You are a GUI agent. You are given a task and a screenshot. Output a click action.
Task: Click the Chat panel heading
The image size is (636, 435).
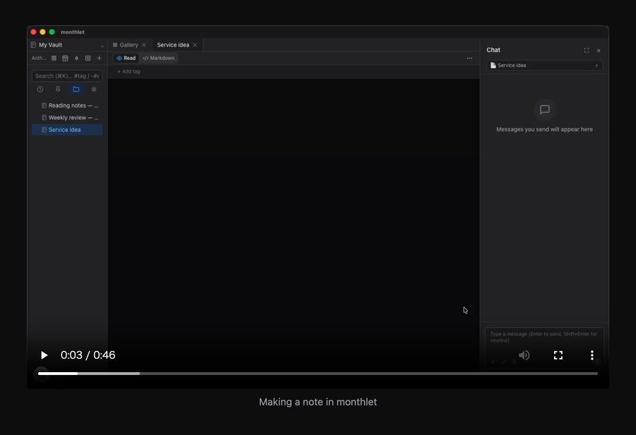[493, 50]
